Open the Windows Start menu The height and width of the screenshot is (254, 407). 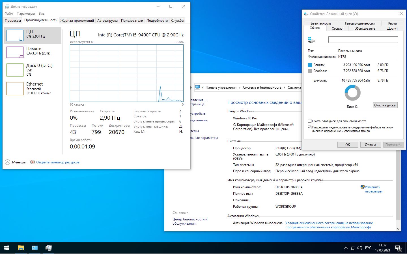[x=7, y=248]
